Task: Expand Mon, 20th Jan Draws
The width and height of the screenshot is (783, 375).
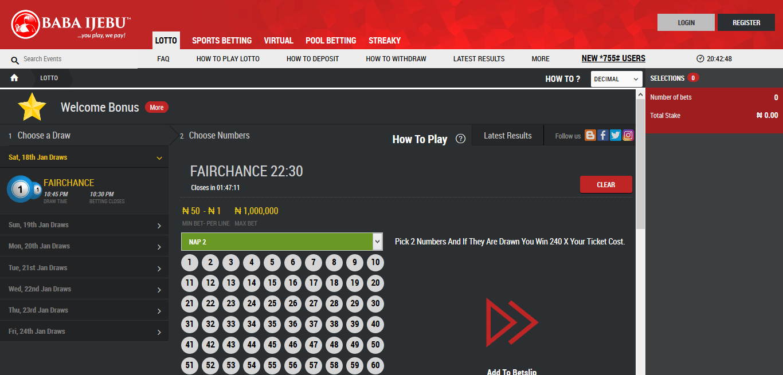Action: coord(84,246)
